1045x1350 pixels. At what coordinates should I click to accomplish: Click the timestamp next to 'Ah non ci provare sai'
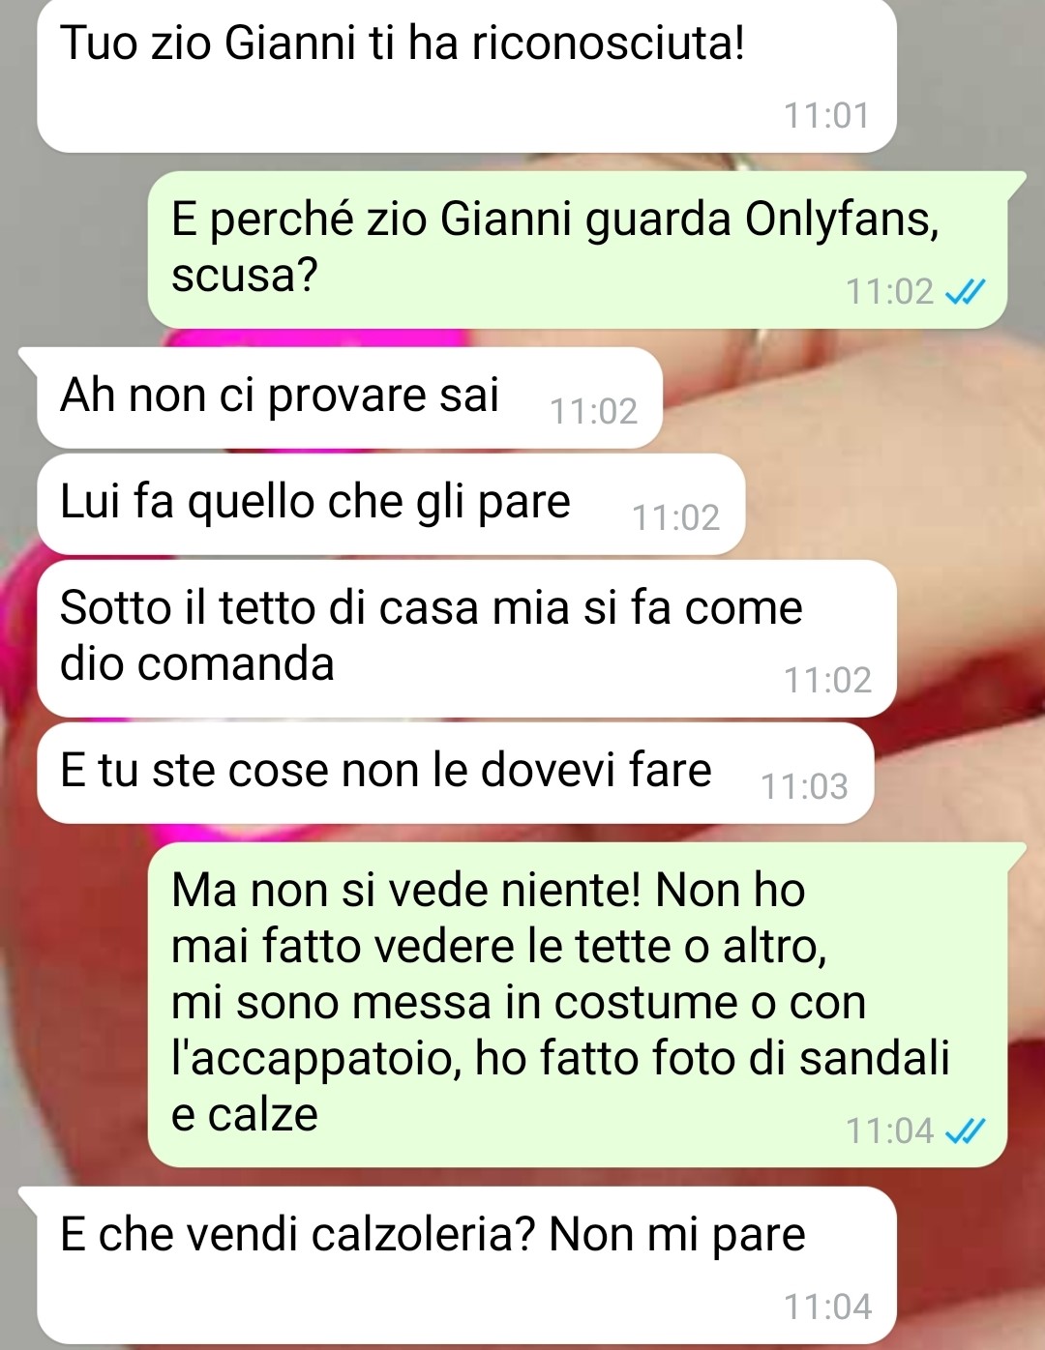pos(593,412)
